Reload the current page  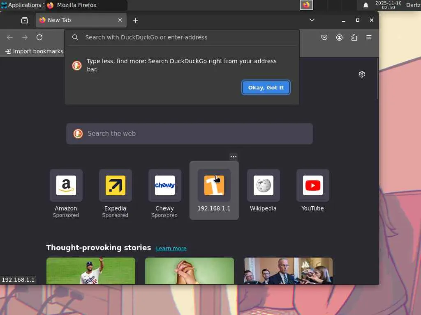[39, 37]
